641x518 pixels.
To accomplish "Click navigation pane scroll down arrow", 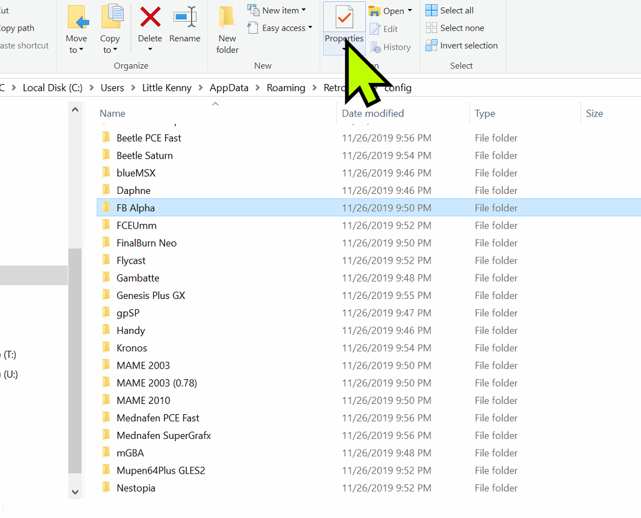I will (x=75, y=492).
